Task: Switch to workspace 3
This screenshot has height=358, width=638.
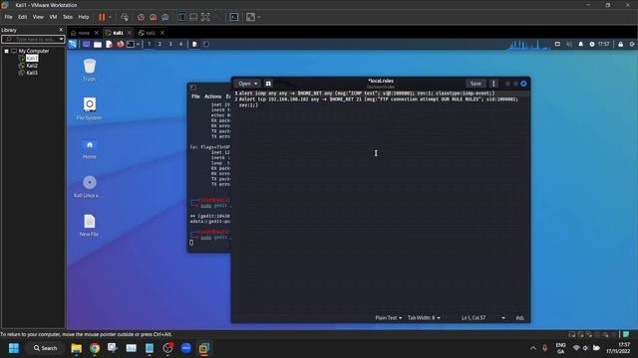Action: [170, 44]
